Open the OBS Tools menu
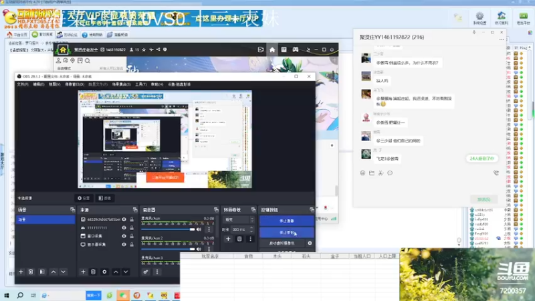Viewport: 535px width, 301px height. [x=140, y=84]
